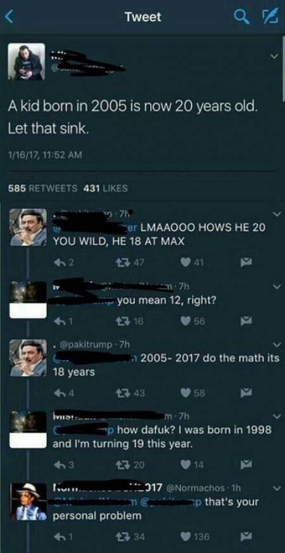
Task: Open the main tweet author's profile picture
Action: [27, 61]
